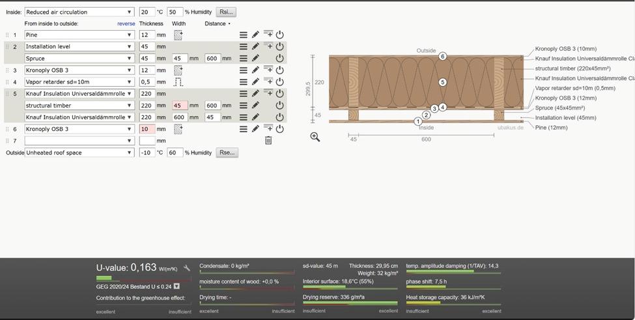
Task: Click the wrench icon next to U-value
Action: (187, 268)
